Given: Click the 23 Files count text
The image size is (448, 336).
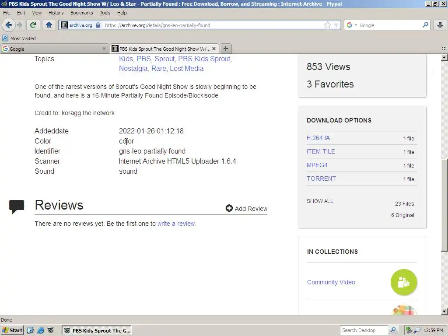Looking at the screenshot, I should [x=405, y=204].
